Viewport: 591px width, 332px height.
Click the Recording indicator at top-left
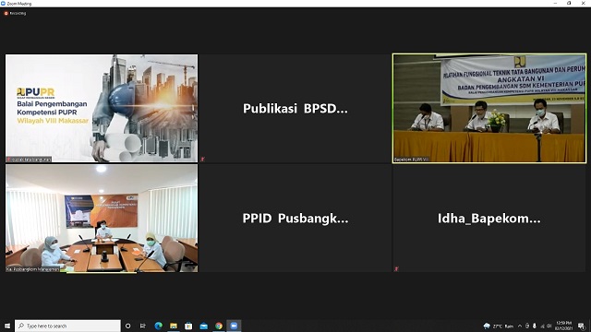[15, 13]
